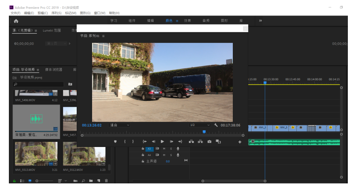Viewport: 353px width, 189px height.
Task: Toggle lock on track A3
Action: point(143,148)
